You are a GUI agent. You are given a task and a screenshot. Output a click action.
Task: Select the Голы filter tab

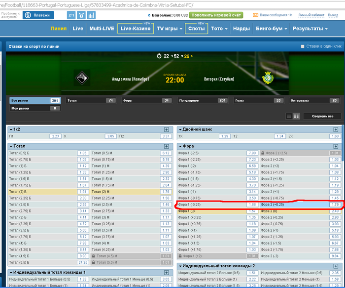259,101
